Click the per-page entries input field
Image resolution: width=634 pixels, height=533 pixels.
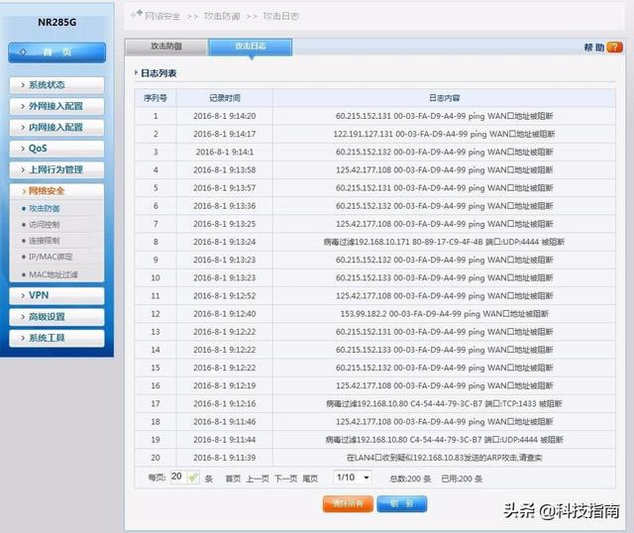176,477
